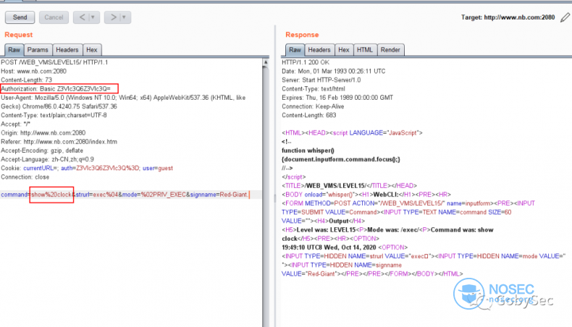Click the Level was: LEVEL15 response line
The width and height of the screenshot is (572, 327).
[387, 234]
